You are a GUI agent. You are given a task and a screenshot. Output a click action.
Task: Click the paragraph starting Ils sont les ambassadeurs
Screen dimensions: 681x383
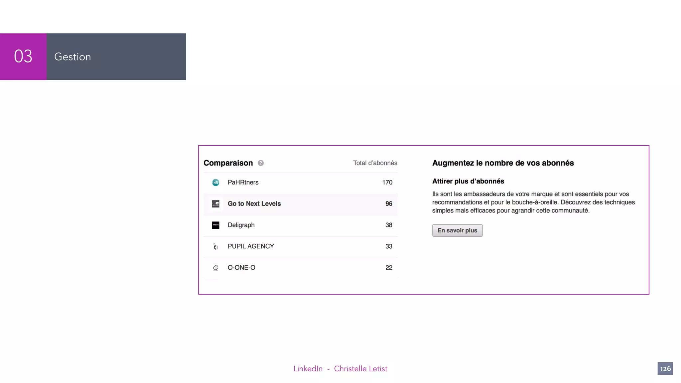(533, 202)
